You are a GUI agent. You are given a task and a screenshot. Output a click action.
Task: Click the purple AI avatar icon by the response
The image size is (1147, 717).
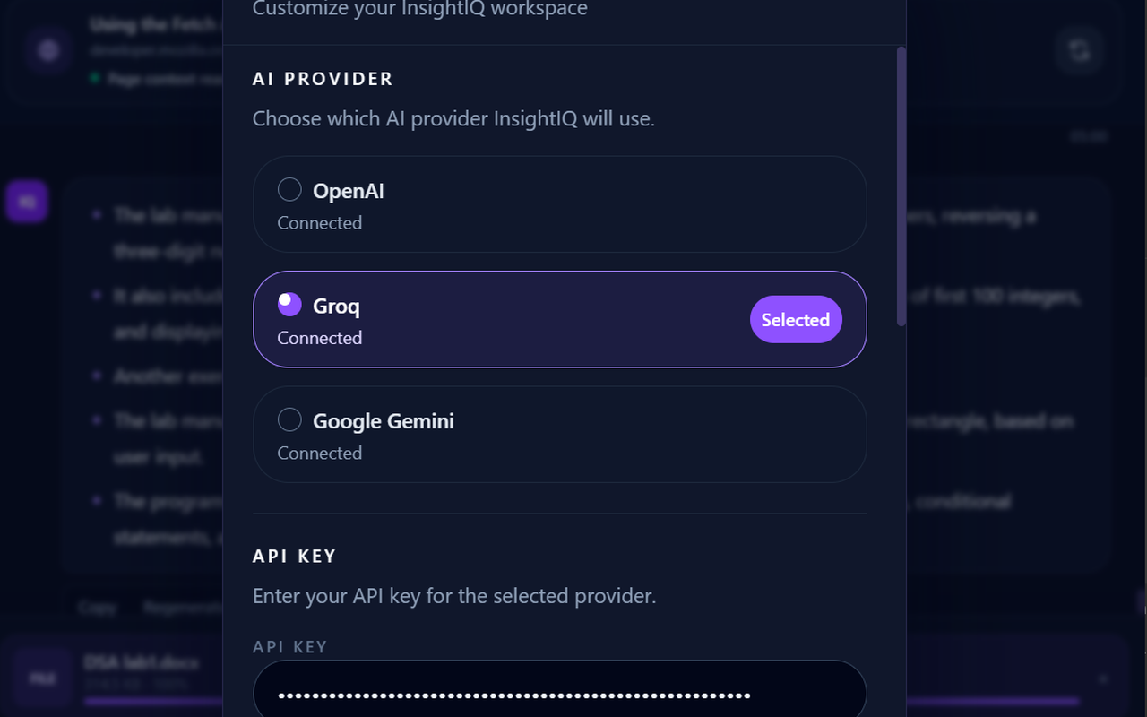point(27,202)
